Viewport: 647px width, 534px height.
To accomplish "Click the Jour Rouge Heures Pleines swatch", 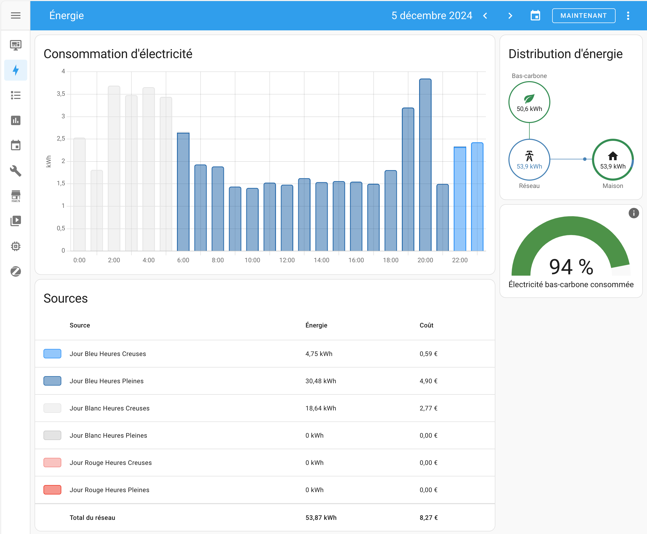I will point(52,490).
